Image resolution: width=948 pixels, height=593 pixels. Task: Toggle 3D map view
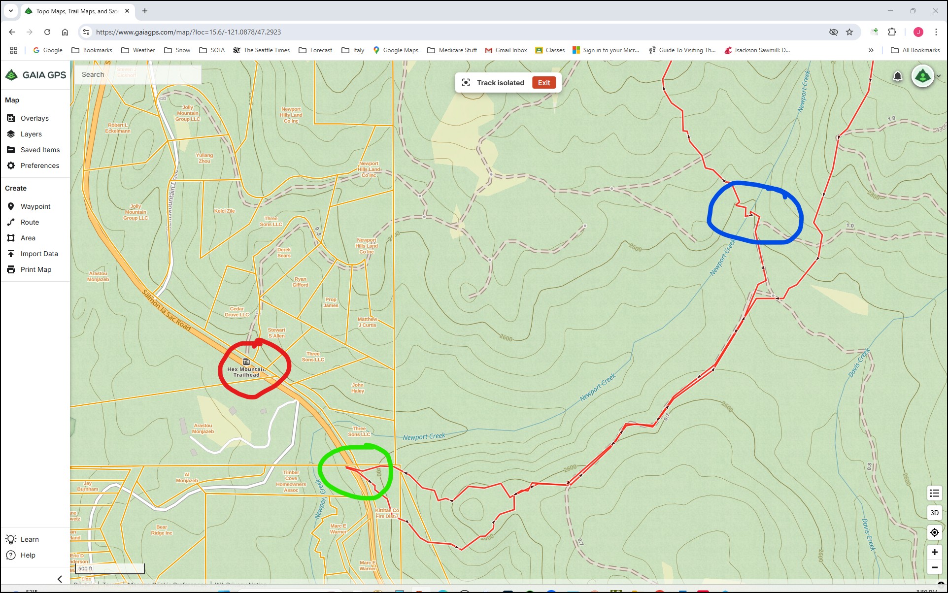[934, 513]
